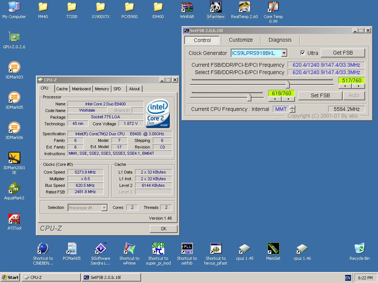Open the Start menu
The height and width of the screenshot is (283, 378).
10,277
